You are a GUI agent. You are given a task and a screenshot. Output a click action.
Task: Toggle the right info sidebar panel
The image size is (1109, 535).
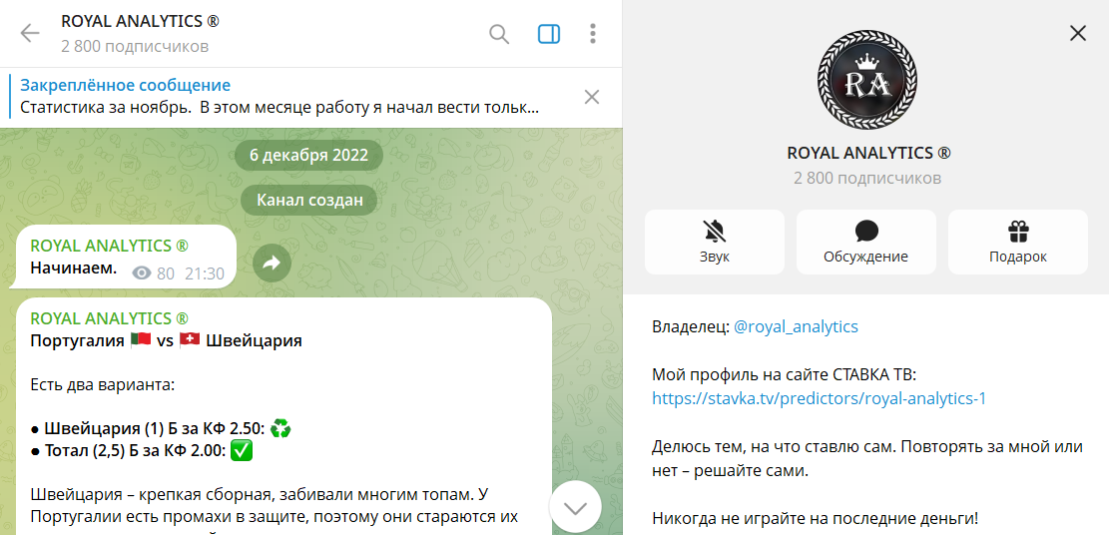pyautogui.click(x=549, y=34)
